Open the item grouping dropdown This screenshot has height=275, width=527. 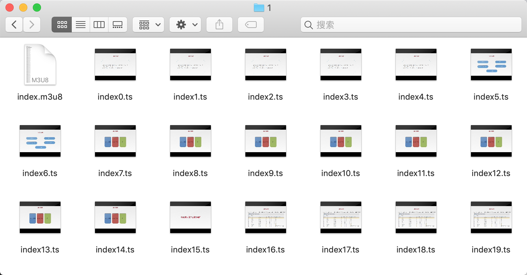pos(148,25)
